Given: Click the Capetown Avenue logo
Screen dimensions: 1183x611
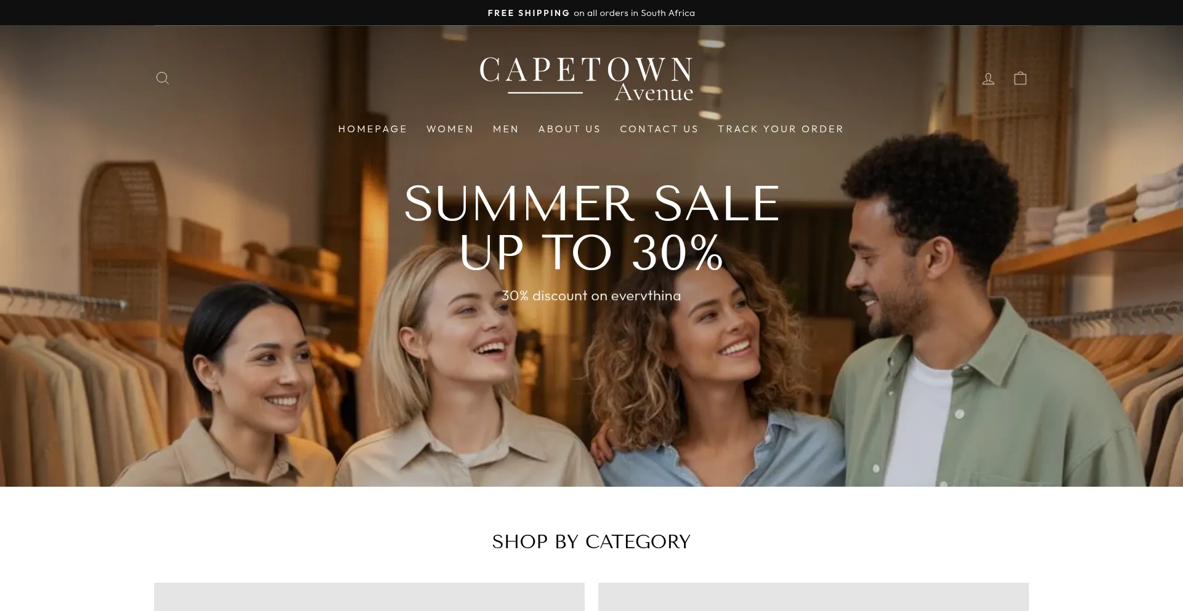Looking at the screenshot, I should point(587,79).
